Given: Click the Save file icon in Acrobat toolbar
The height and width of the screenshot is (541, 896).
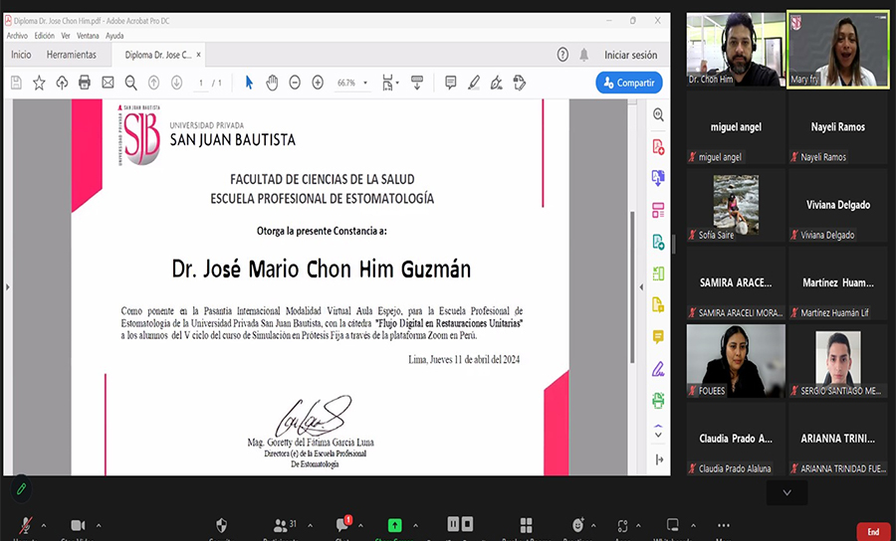Looking at the screenshot, I should (16, 83).
